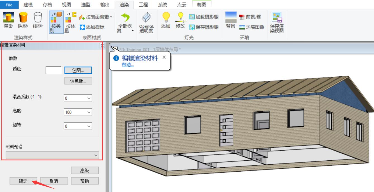Choose 按体量 surface material mode
This screenshot has height=192, width=374.
[71, 22]
